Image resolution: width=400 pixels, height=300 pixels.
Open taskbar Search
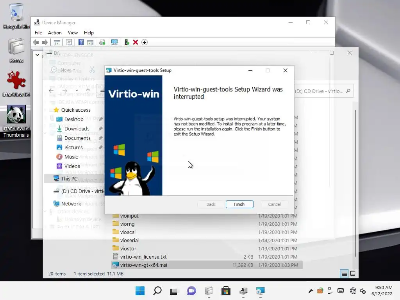pyautogui.click(x=157, y=291)
